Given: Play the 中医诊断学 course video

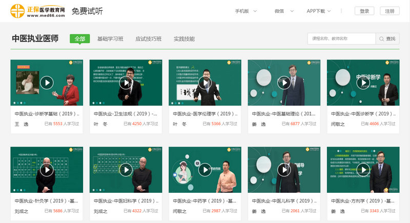Looking at the screenshot, I should (362, 82).
